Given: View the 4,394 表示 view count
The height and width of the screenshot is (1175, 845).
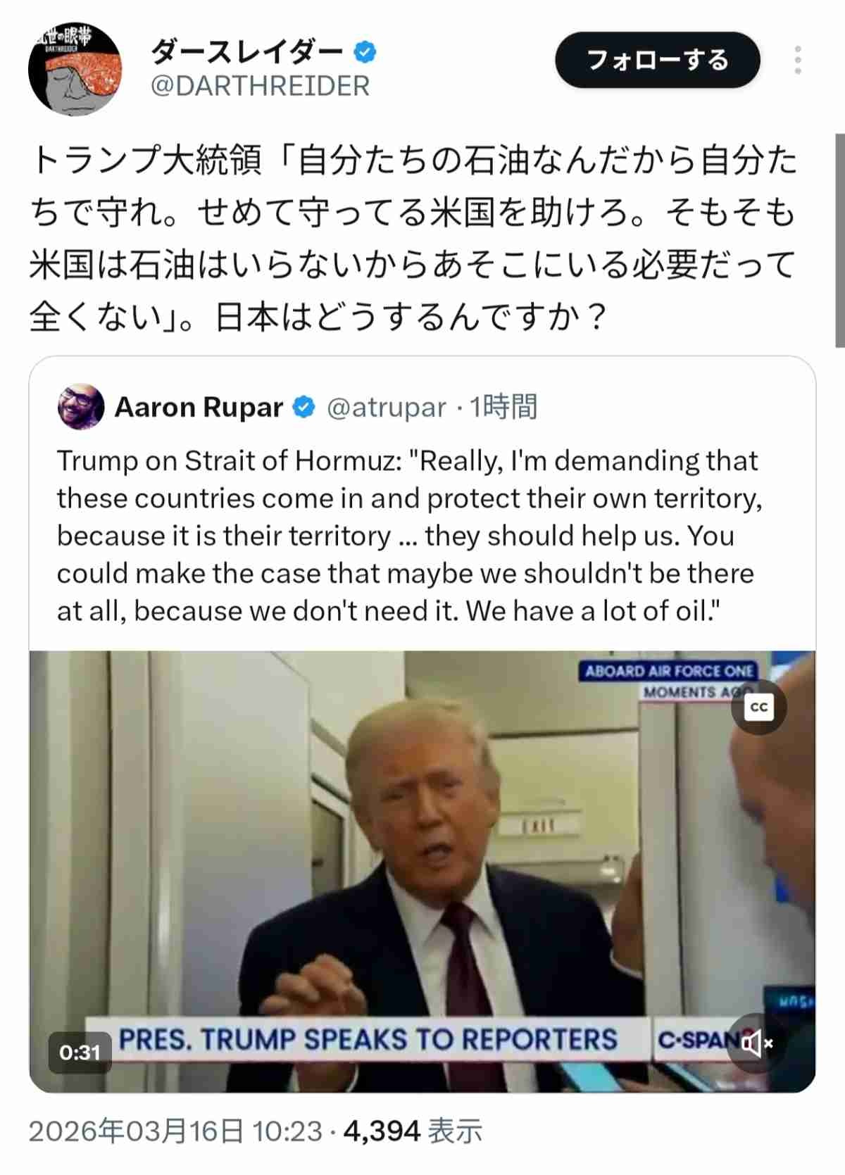Looking at the screenshot, I should 413,1131.
